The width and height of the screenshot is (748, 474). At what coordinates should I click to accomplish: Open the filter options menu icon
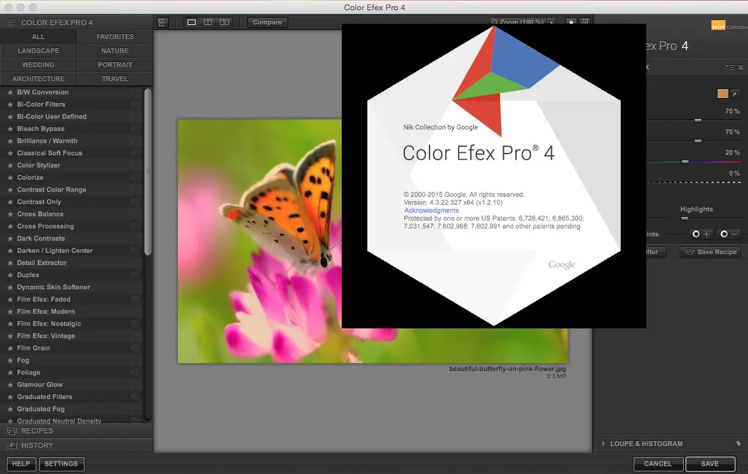(730, 67)
